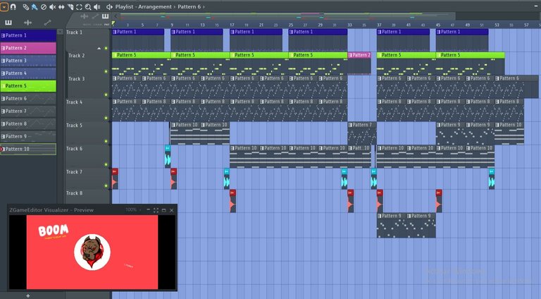This screenshot has width=541, height=299.
Task: Select the Slip tool
Action: tap(61, 6)
